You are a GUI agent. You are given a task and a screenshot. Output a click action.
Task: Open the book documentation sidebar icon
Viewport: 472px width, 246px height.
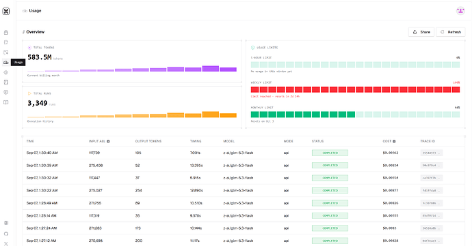(x=5, y=102)
